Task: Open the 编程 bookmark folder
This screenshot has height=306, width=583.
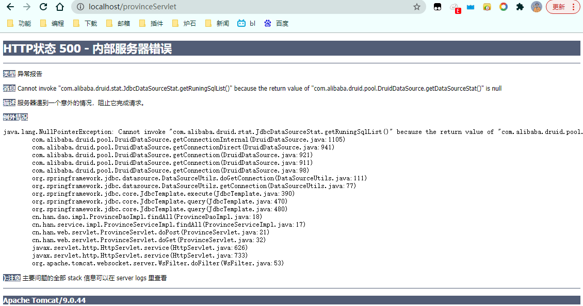Action: point(53,23)
